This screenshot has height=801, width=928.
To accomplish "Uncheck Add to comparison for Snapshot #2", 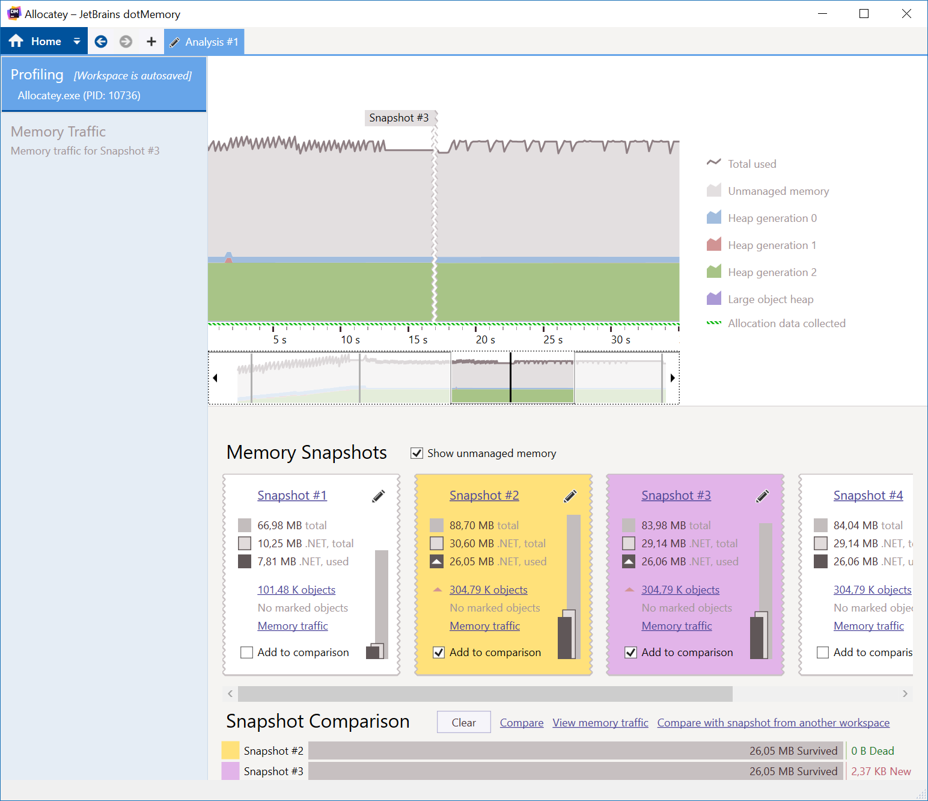I will point(439,652).
